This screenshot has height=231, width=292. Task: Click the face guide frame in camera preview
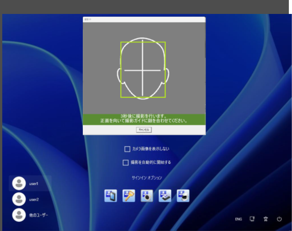(x=143, y=69)
